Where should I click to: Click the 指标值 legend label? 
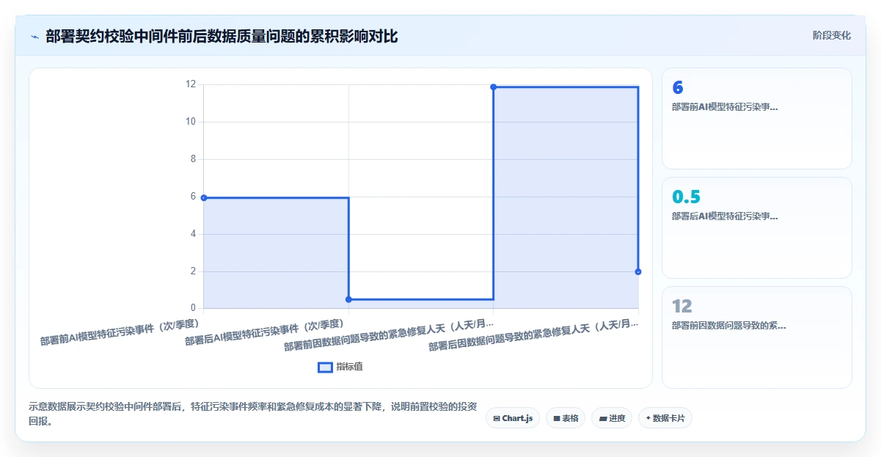click(x=349, y=367)
